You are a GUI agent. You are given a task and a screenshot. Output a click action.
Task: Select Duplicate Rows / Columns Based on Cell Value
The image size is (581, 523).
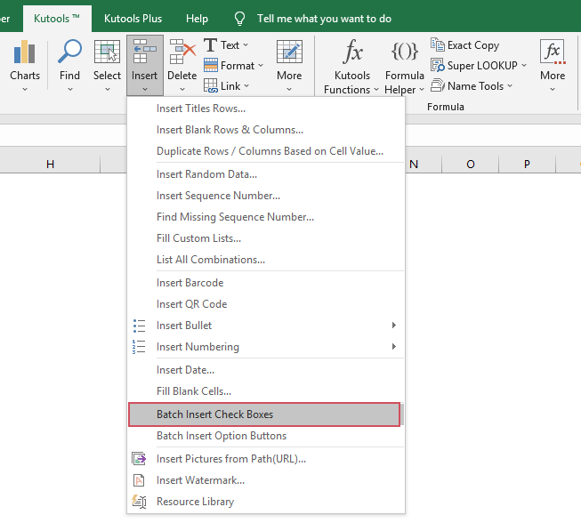coord(266,151)
